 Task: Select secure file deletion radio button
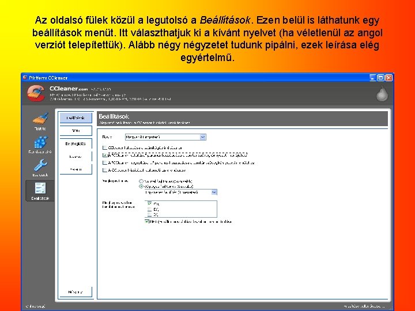tap(141, 186)
